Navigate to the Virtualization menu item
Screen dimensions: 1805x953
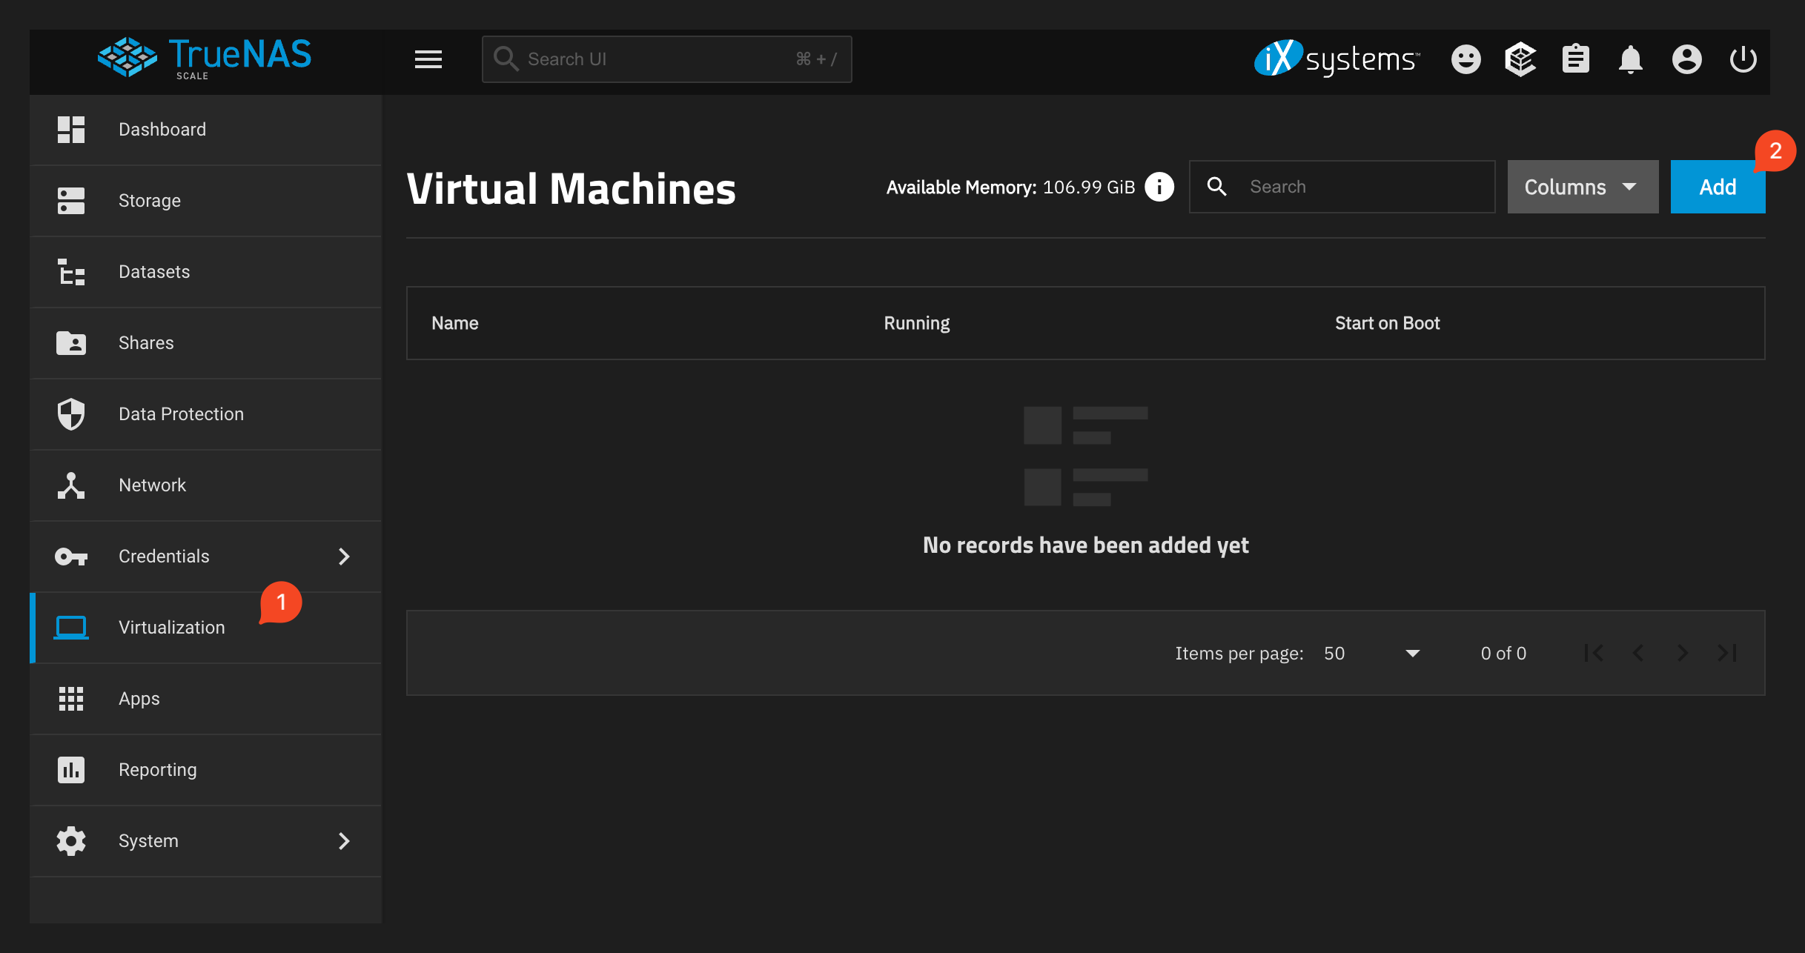(x=171, y=627)
